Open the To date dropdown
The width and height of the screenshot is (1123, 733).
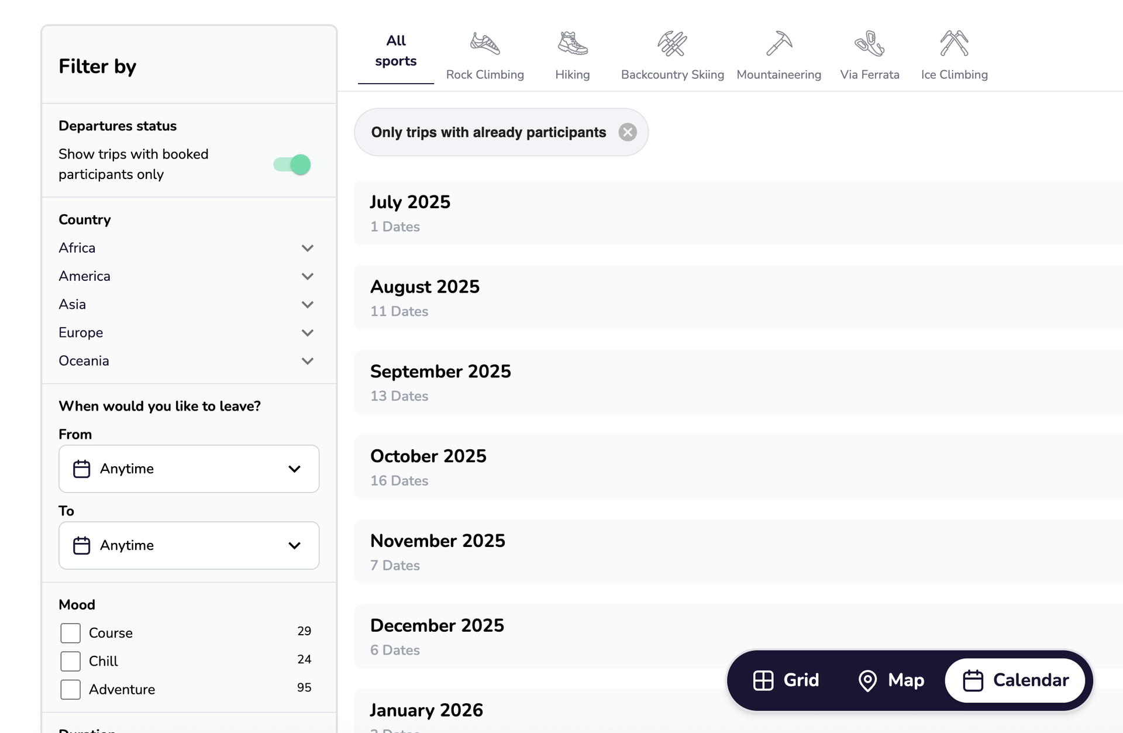tap(189, 545)
